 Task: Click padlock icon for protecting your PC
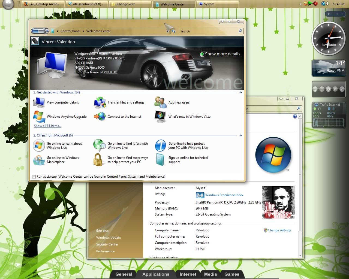(x=98, y=160)
